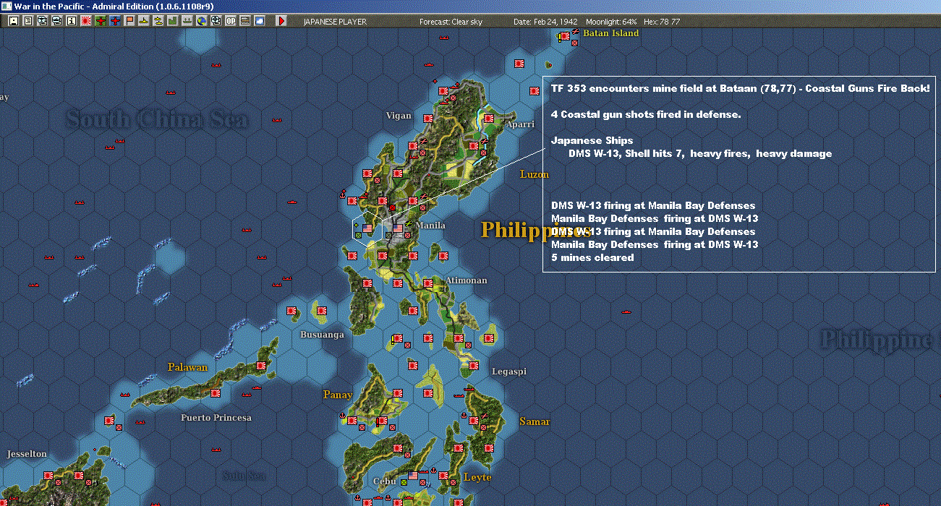Click '4 Coastal gun shots fired' line
Image resolution: width=941 pixels, height=506 pixels.
point(646,114)
